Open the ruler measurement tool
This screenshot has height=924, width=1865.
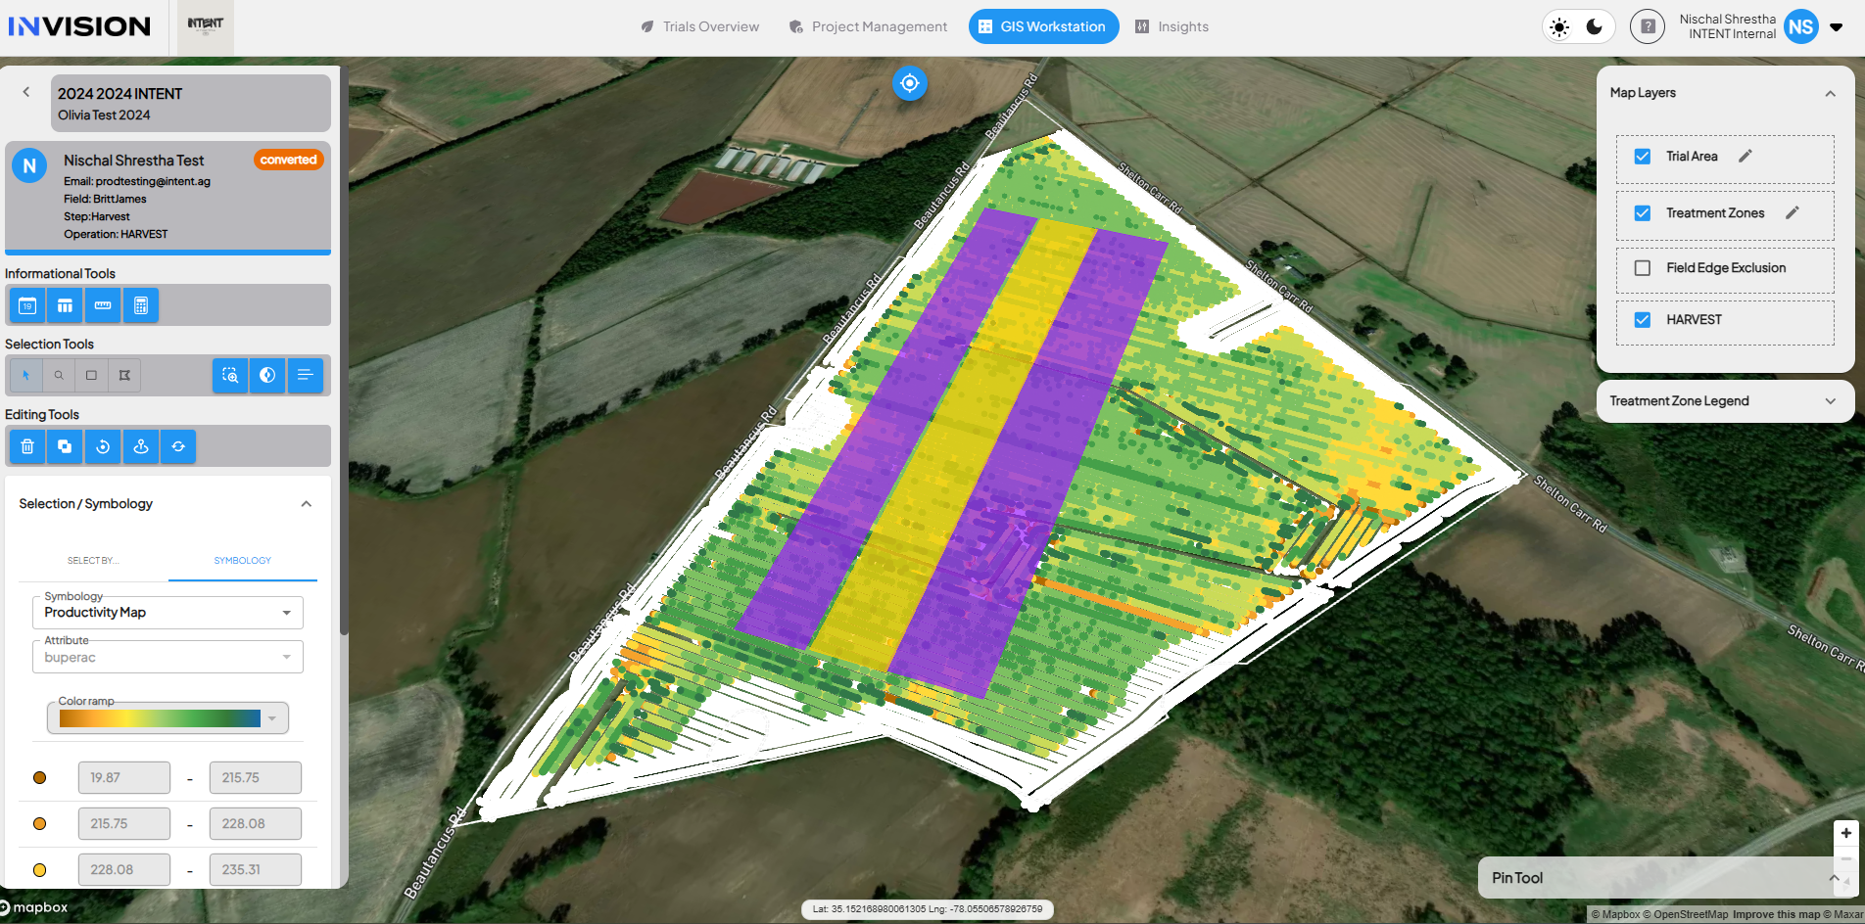[103, 305]
